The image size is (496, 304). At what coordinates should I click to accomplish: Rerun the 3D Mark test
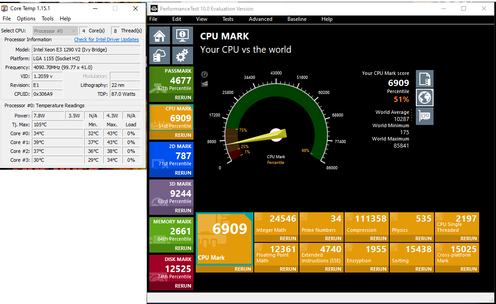183,210
